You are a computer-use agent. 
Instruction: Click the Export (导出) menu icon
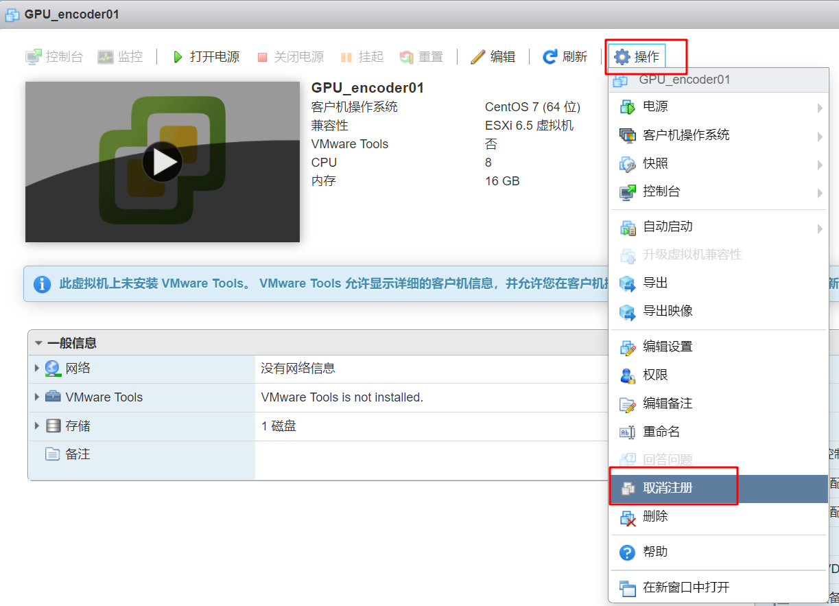[628, 283]
